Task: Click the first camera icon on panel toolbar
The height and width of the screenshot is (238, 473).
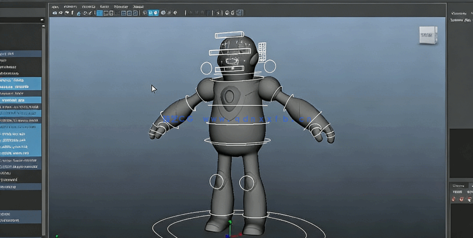Action: click(x=55, y=13)
